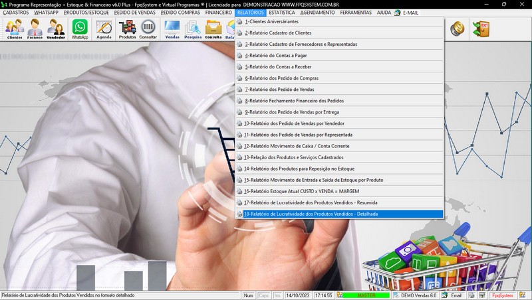Select 15-Relatório Movimento de Entrada e Saida de Estoque
The image size is (532, 300).
(x=339, y=180)
